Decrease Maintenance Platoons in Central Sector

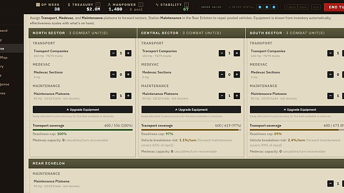(222, 95)
